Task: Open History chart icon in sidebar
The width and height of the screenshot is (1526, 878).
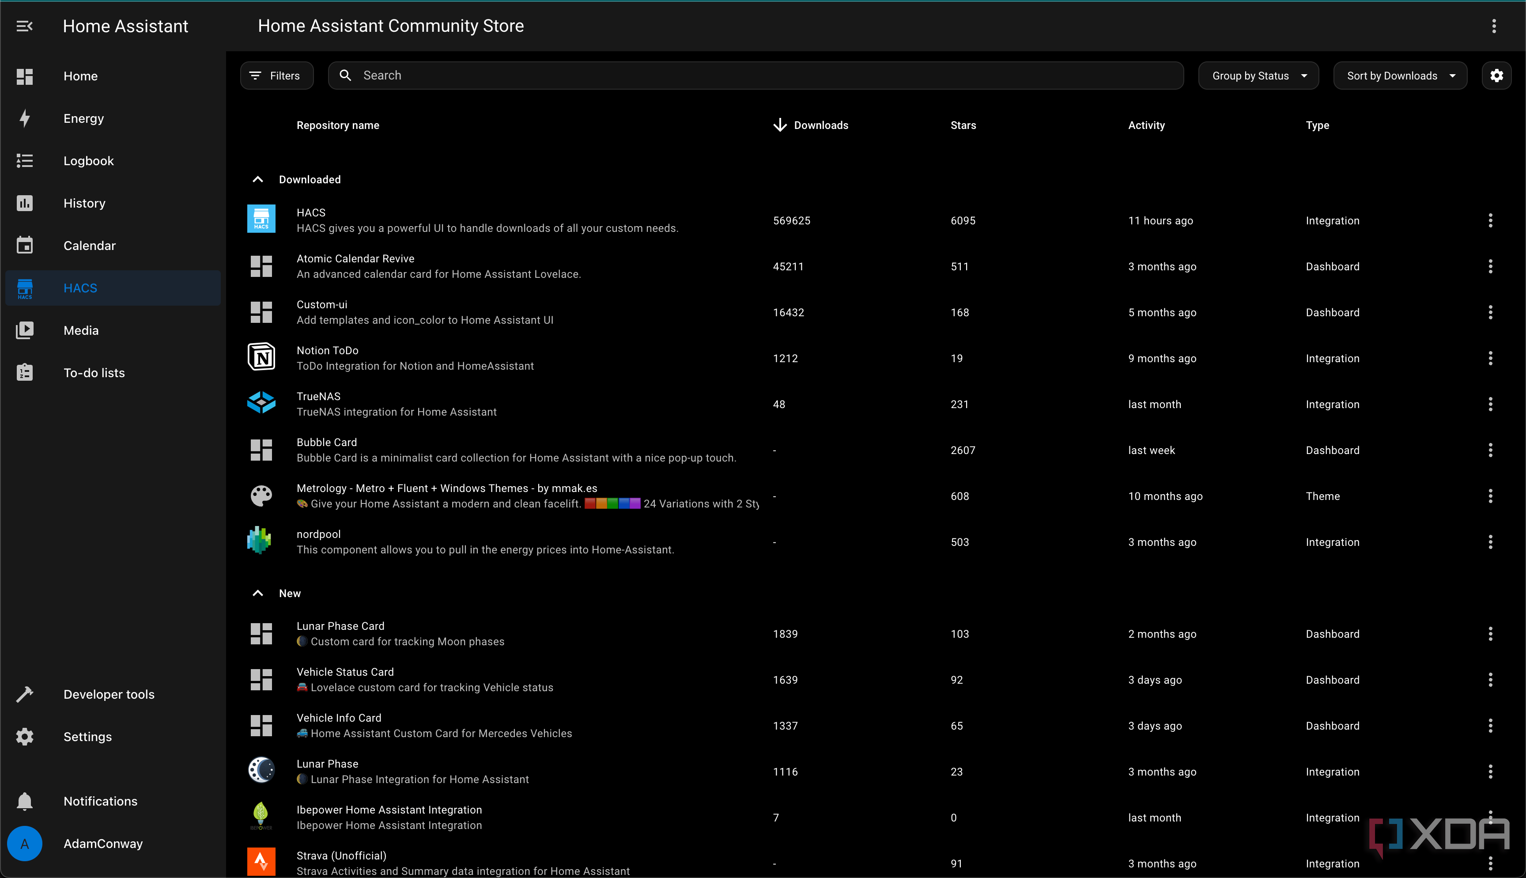Action: click(x=24, y=203)
